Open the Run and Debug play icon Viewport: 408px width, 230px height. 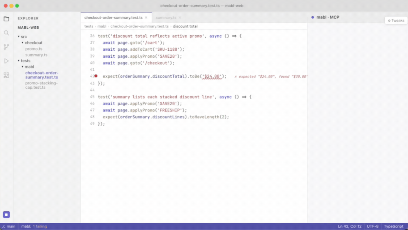(6, 61)
